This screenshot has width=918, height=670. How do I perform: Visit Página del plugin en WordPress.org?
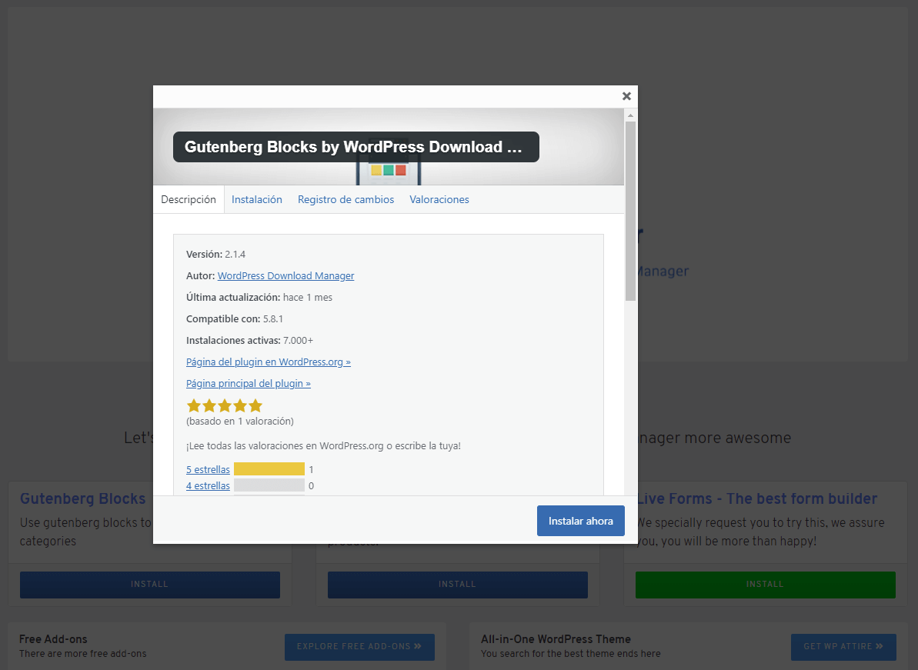coord(268,362)
